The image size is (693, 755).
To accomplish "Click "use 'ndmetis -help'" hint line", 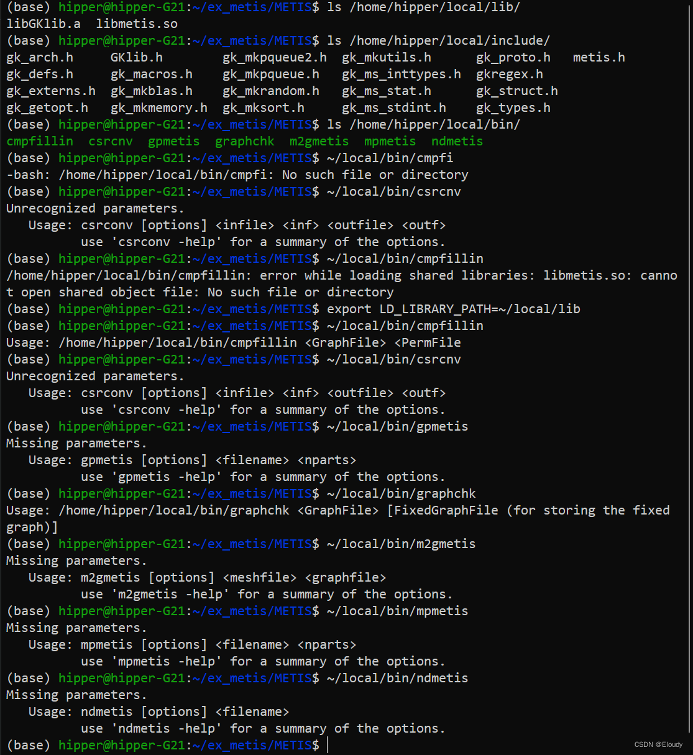I will (x=264, y=728).
